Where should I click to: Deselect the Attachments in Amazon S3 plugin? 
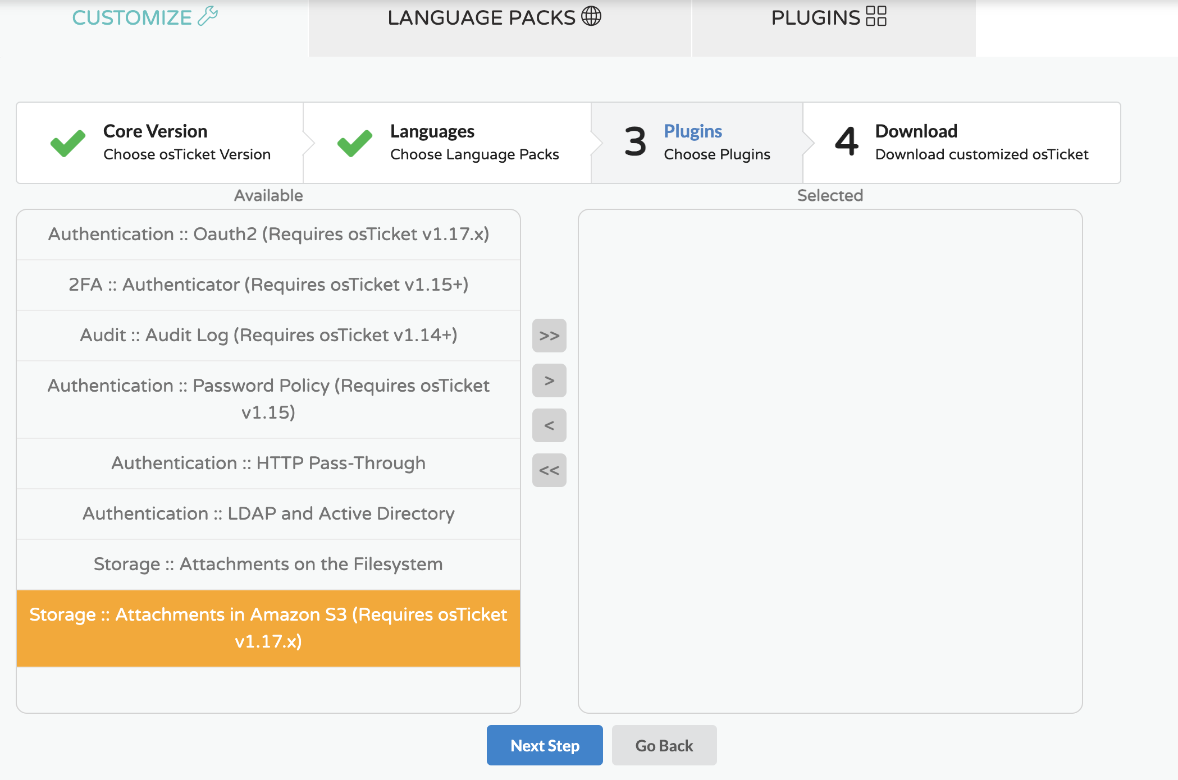[x=268, y=628]
